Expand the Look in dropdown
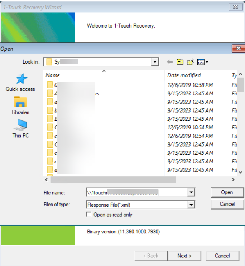This screenshot has height=266, width=245. pyautogui.click(x=155, y=62)
